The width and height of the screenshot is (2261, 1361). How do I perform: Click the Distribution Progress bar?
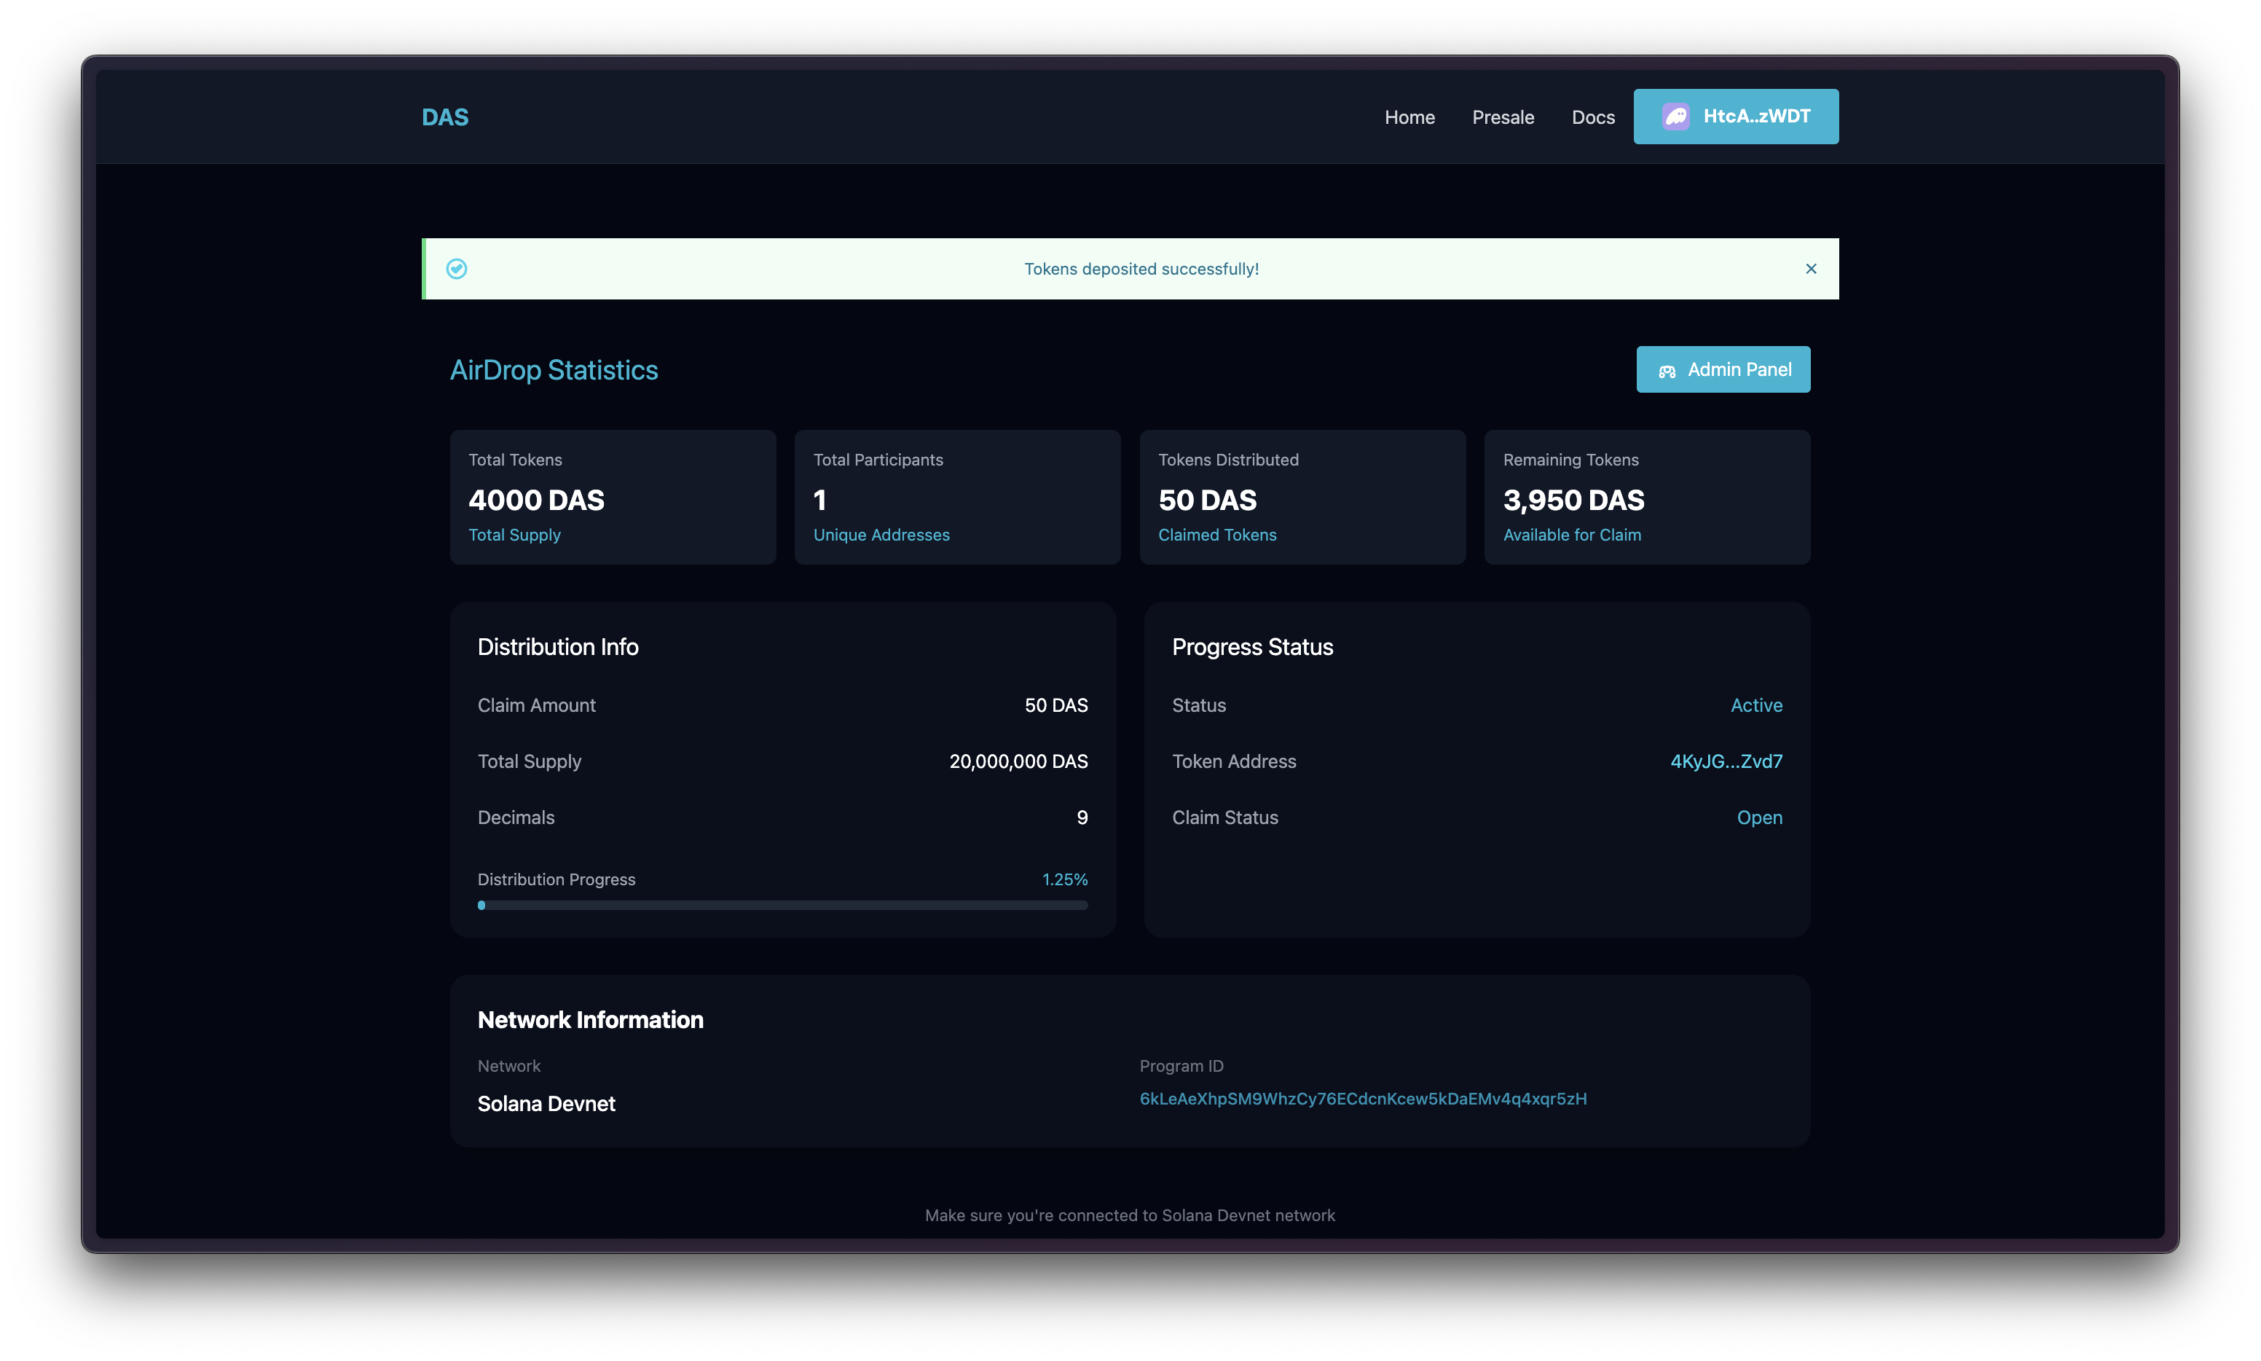[x=782, y=905]
